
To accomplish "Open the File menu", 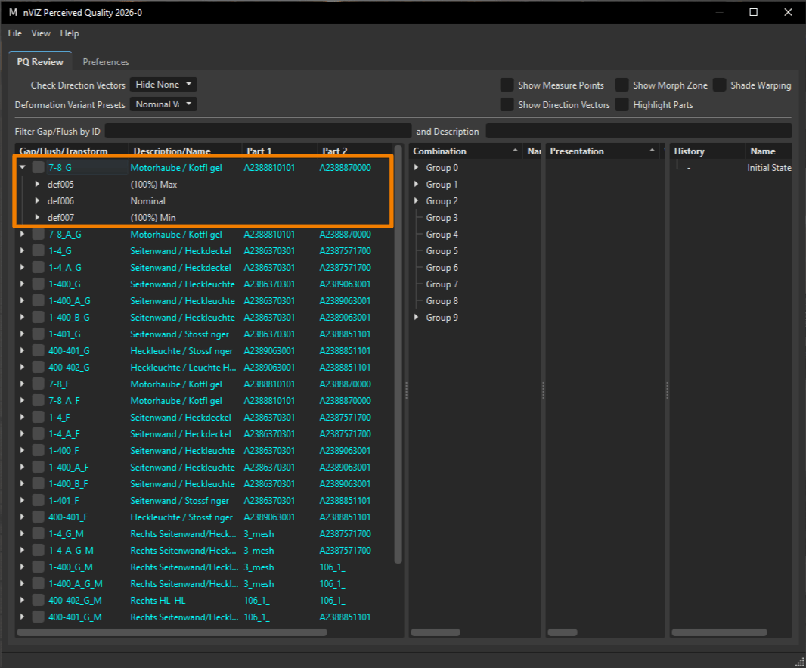I will [x=15, y=33].
